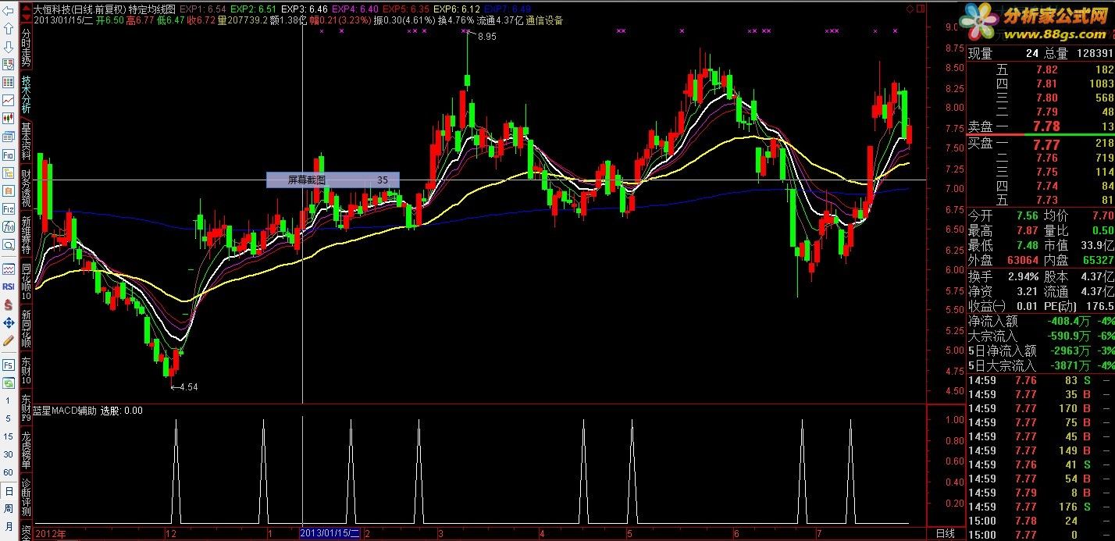Open the quote list icon with checkmark
Image resolution: width=1115 pixels, height=541 pixels.
(9, 64)
